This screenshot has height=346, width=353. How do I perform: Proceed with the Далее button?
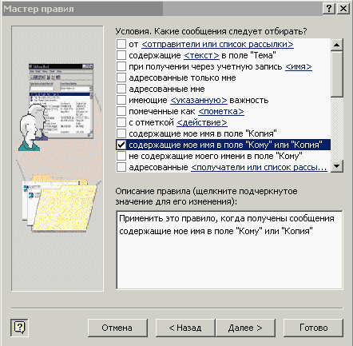tap(245, 328)
